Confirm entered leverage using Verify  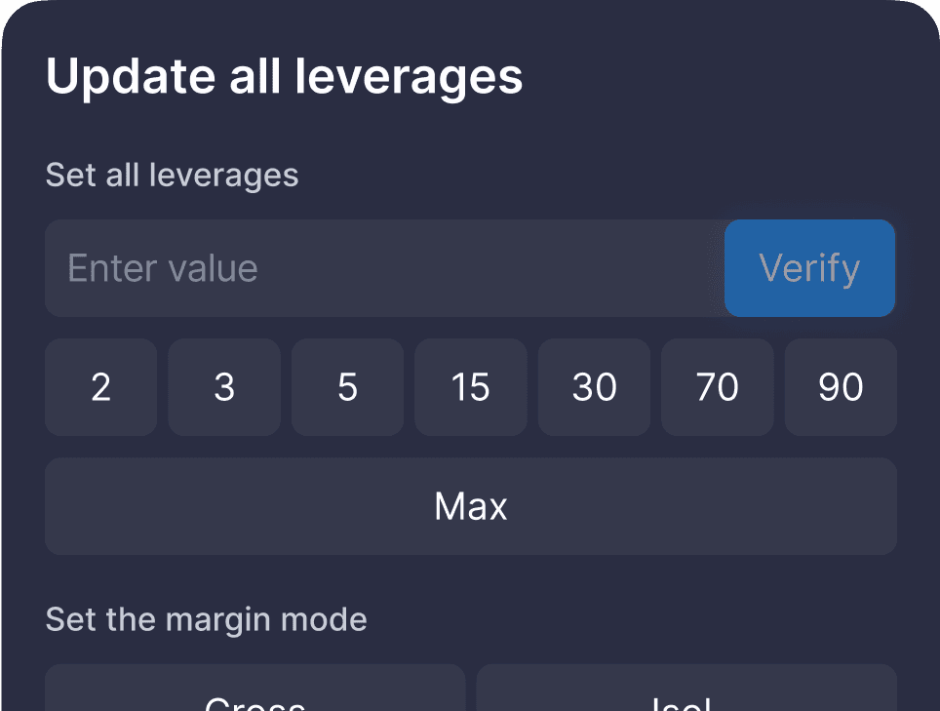[809, 268]
